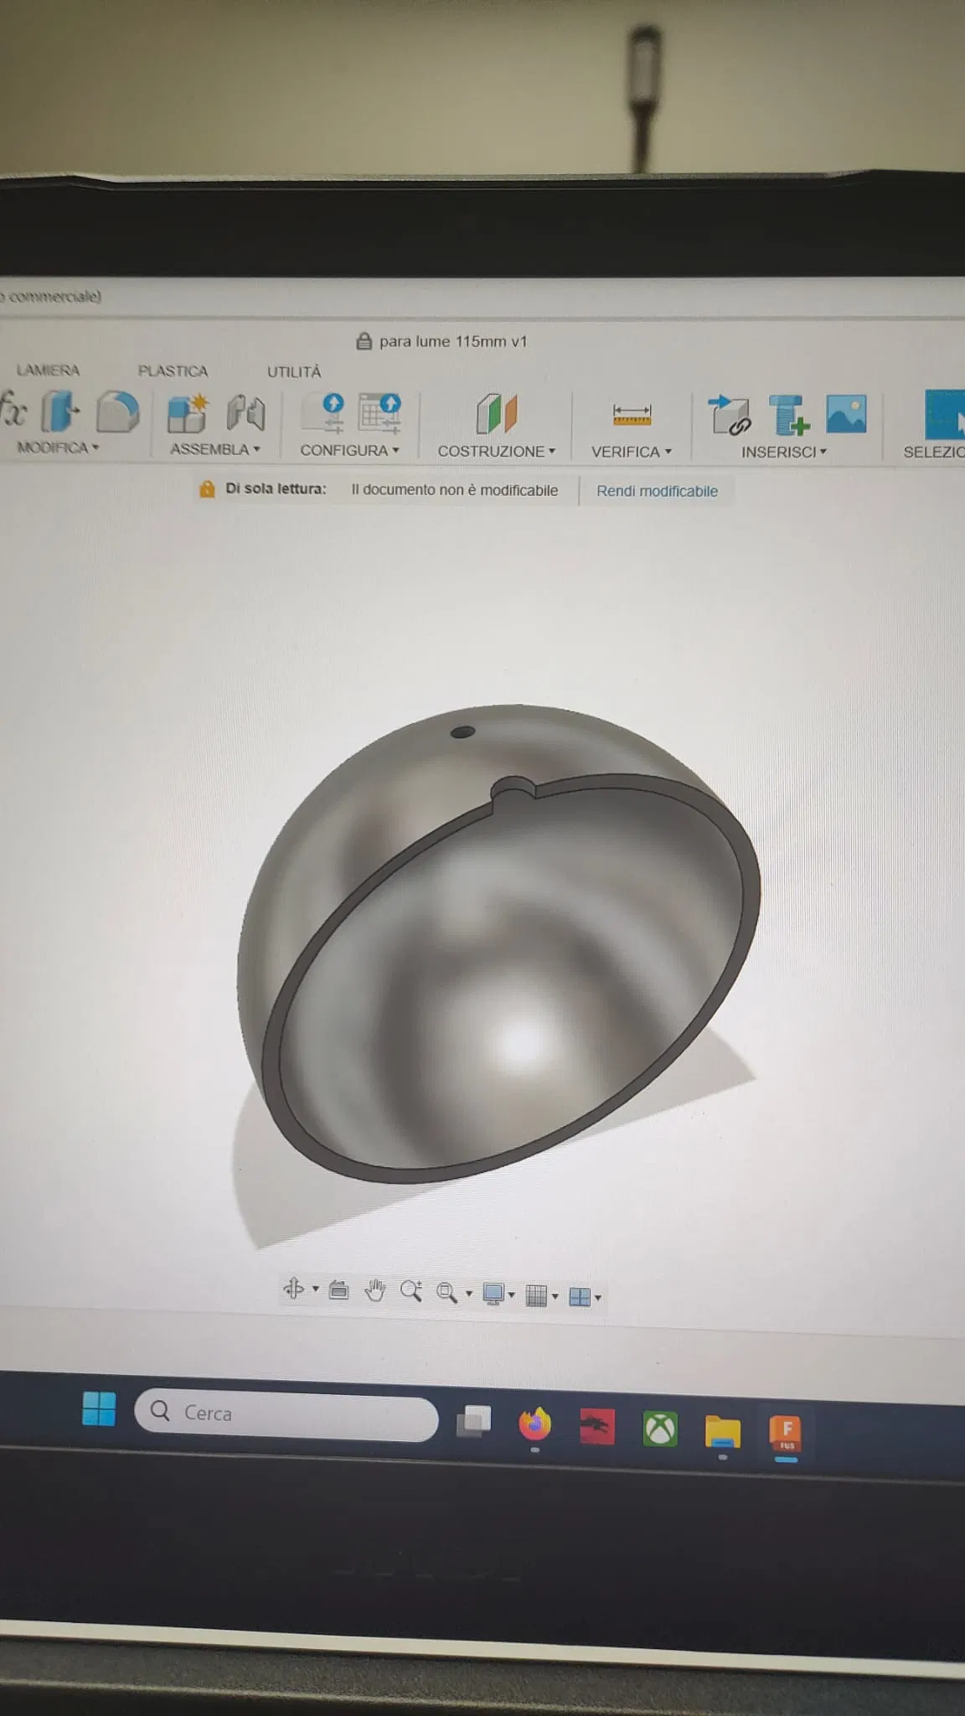Open the Viewports dropdown arrow

coord(597,1298)
